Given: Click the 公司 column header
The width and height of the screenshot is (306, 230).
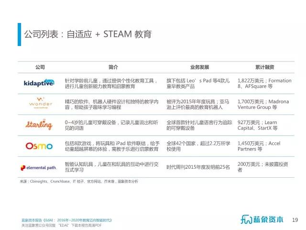Looking at the screenshot, I should click(x=40, y=67).
